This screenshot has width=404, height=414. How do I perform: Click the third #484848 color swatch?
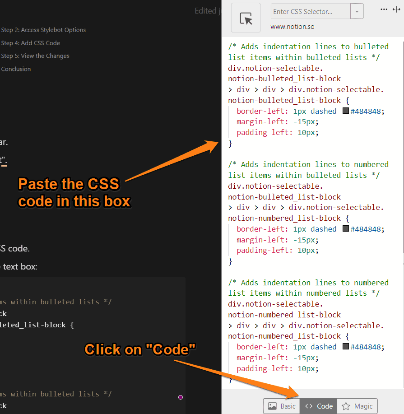click(x=346, y=347)
